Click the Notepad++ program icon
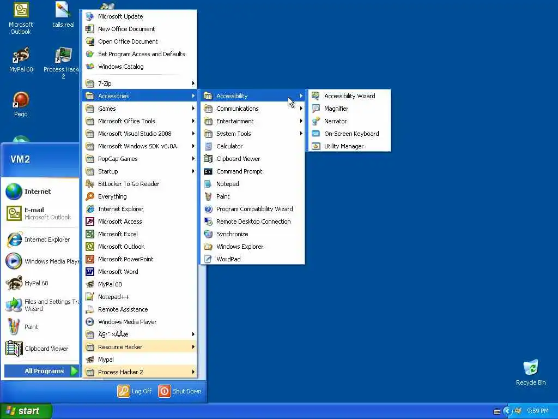Screen dimensions: 558x419 pos(90,297)
